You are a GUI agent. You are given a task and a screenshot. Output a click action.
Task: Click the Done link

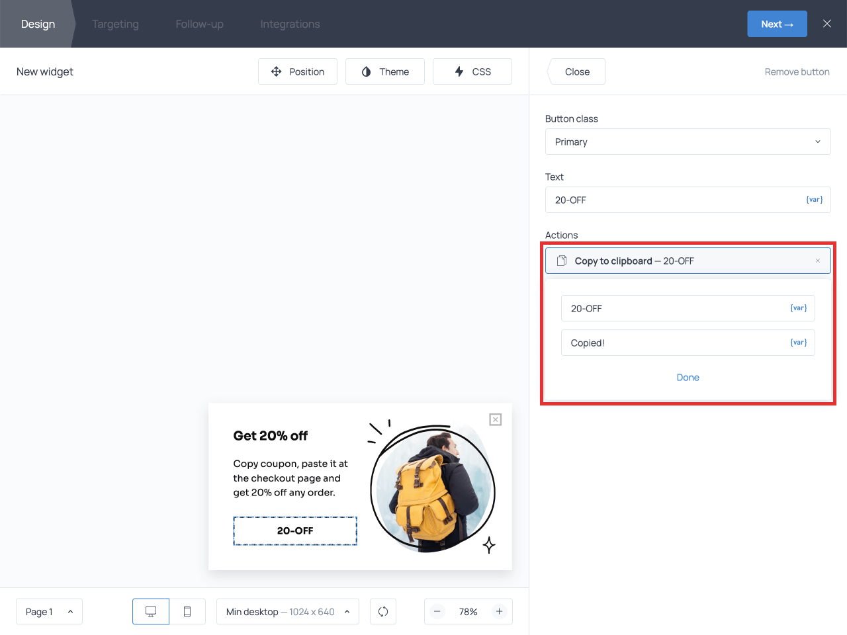(x=688, y=377)
